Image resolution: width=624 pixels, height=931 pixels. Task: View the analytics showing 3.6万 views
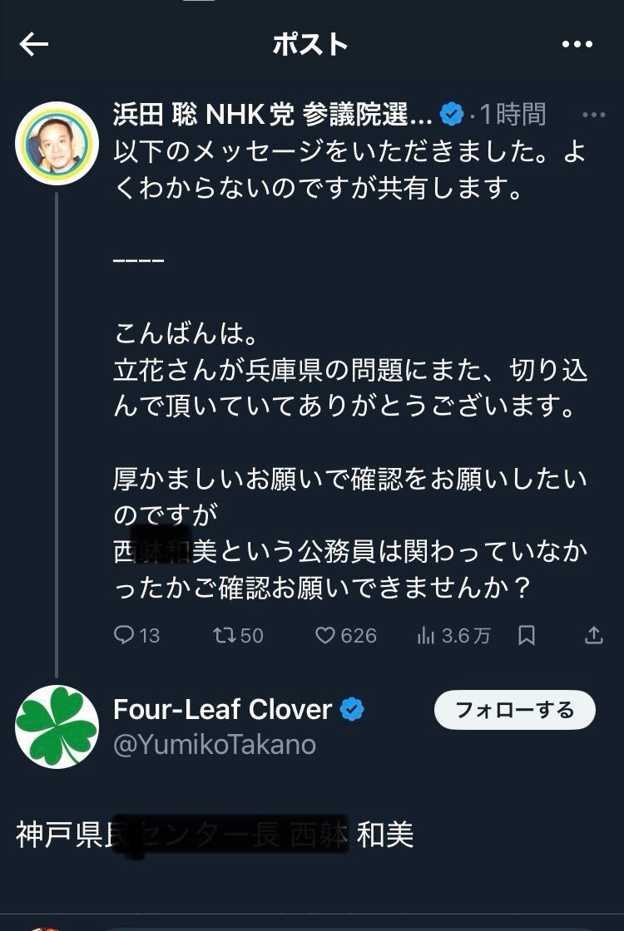[454, 636]
